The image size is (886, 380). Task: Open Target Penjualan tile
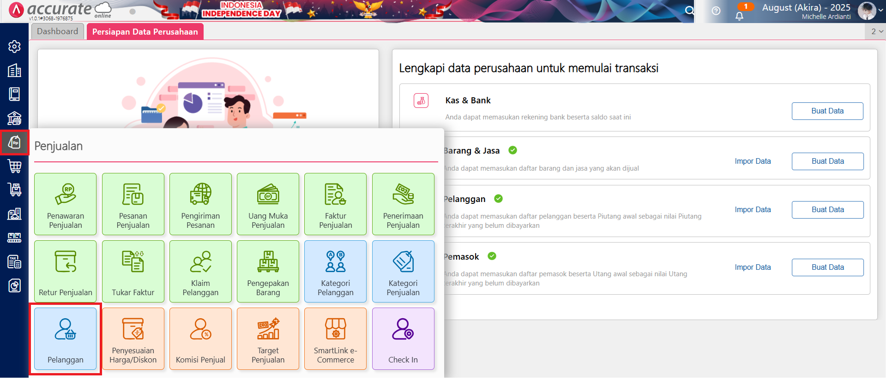268,339
